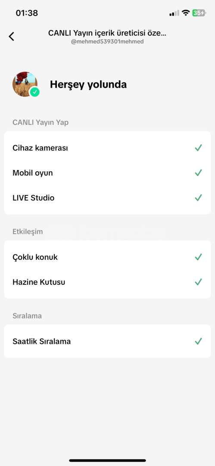Image resolution: width=215 pixels, height=466 pixels.
Task: Click the checkmark next to Hazine Kutusu
Action: click(198, 282)
